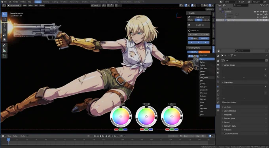Click the viewport Select menu button

point(30,5)
